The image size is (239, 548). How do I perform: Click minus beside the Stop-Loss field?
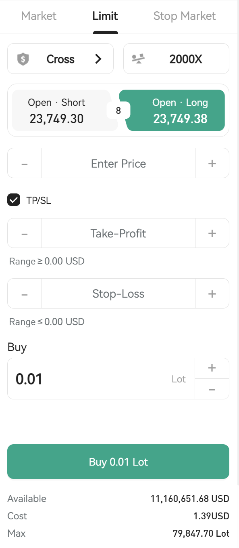25,294
